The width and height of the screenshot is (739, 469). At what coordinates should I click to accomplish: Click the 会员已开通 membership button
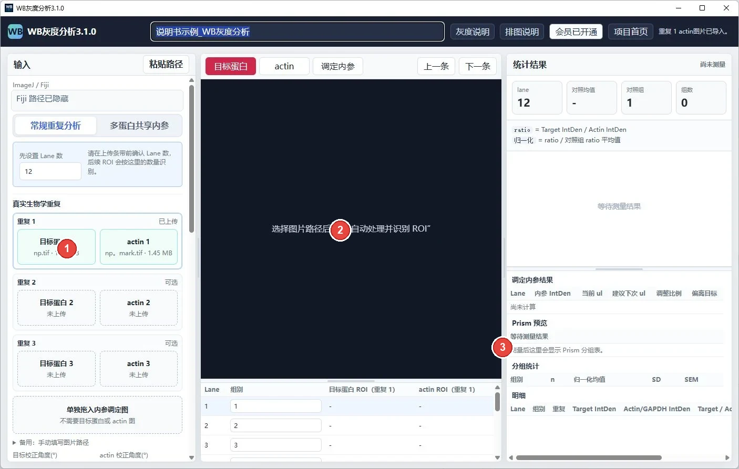point(576,32)
